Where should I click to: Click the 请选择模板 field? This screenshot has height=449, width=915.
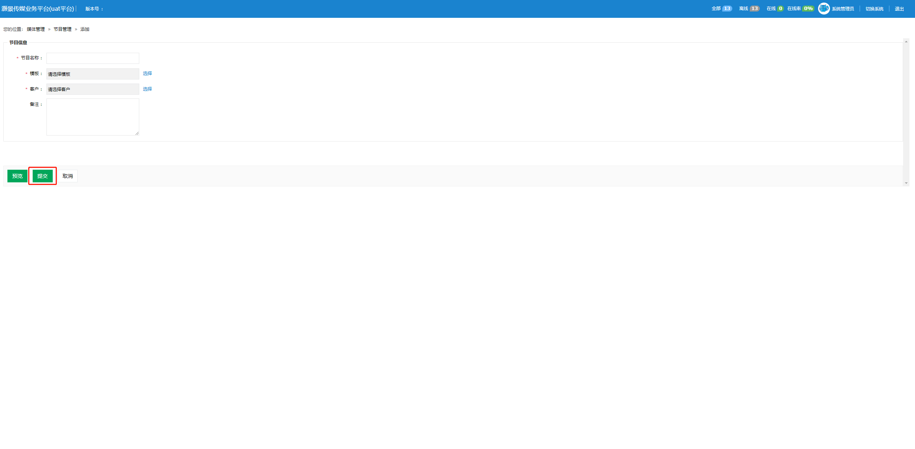(93, 74)
